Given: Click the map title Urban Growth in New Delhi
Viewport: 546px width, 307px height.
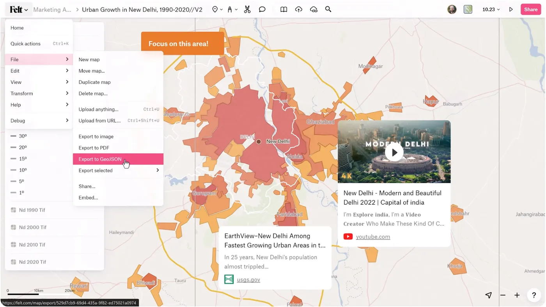Looking at the screenshot, I should pos(142,9).
